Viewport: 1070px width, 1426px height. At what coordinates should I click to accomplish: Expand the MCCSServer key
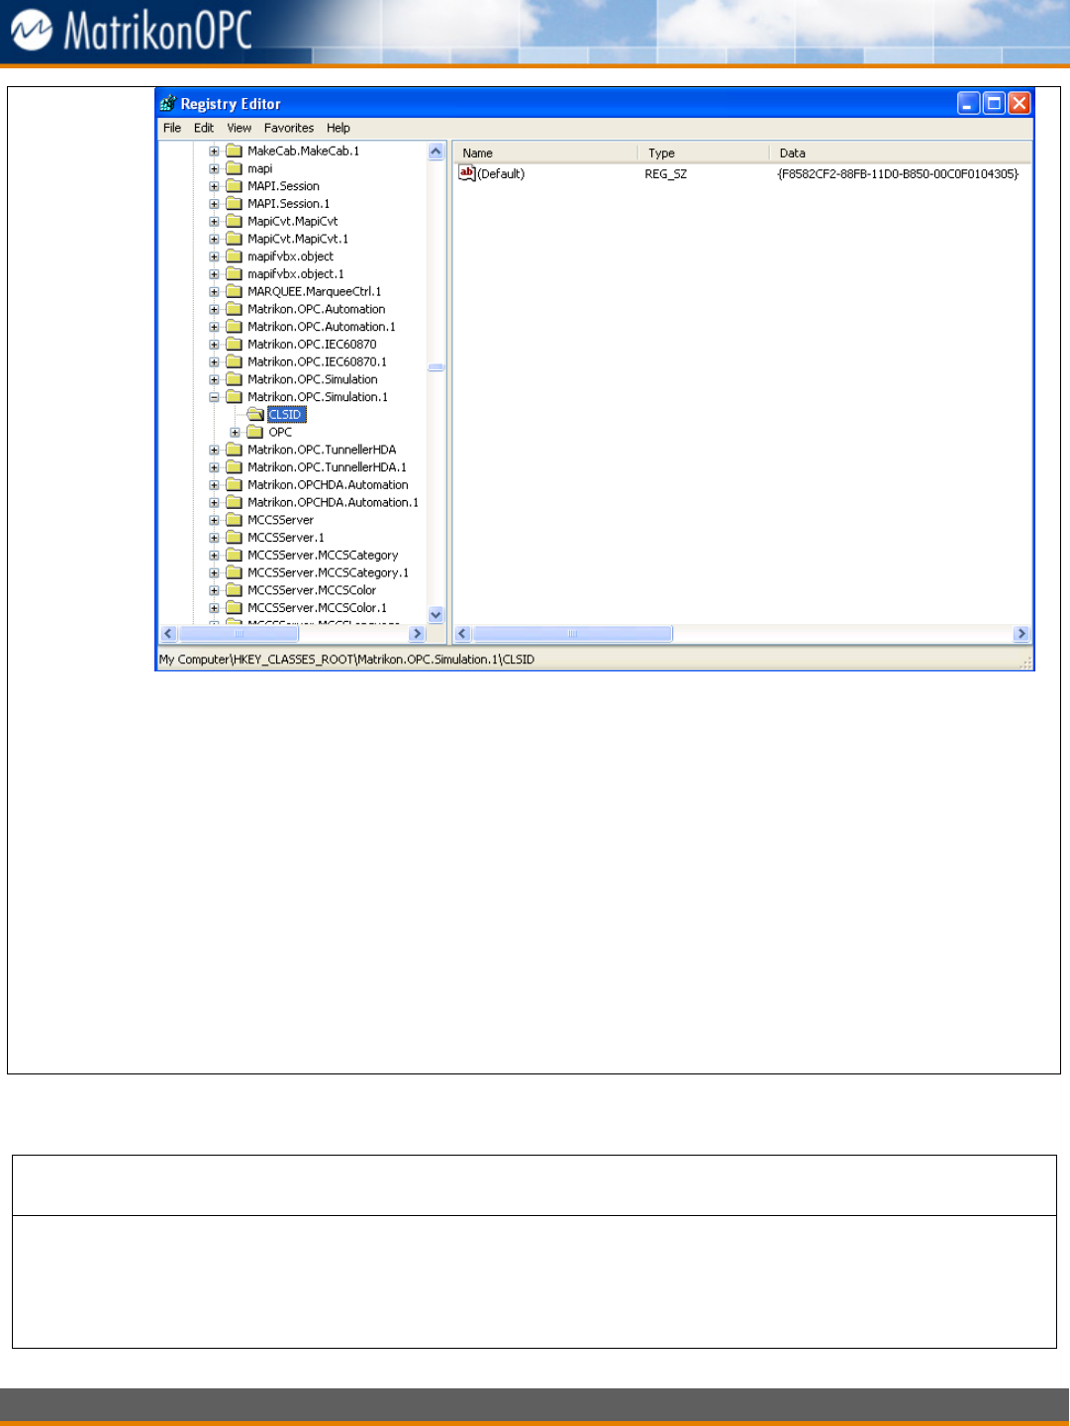coord(214,521)
